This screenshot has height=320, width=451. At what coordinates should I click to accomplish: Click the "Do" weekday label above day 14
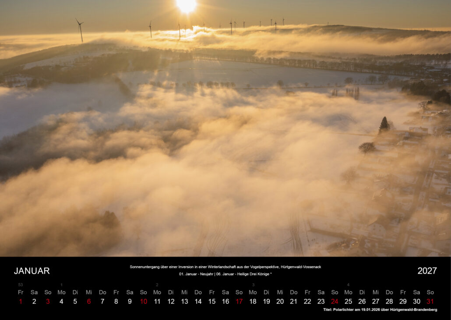[198, 292]
